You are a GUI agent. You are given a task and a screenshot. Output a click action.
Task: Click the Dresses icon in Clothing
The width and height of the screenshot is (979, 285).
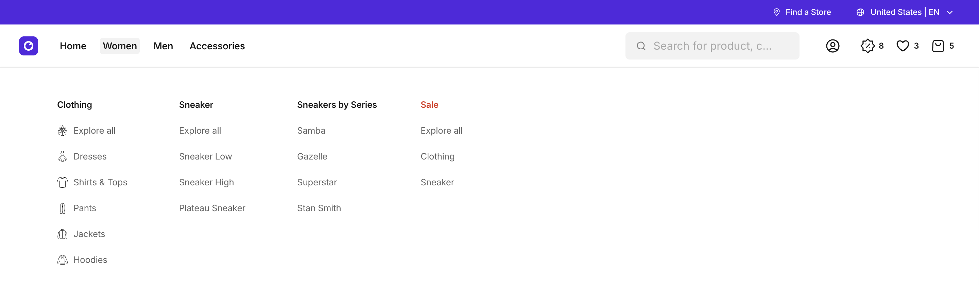pyautogui.click(x=62, y=156)
